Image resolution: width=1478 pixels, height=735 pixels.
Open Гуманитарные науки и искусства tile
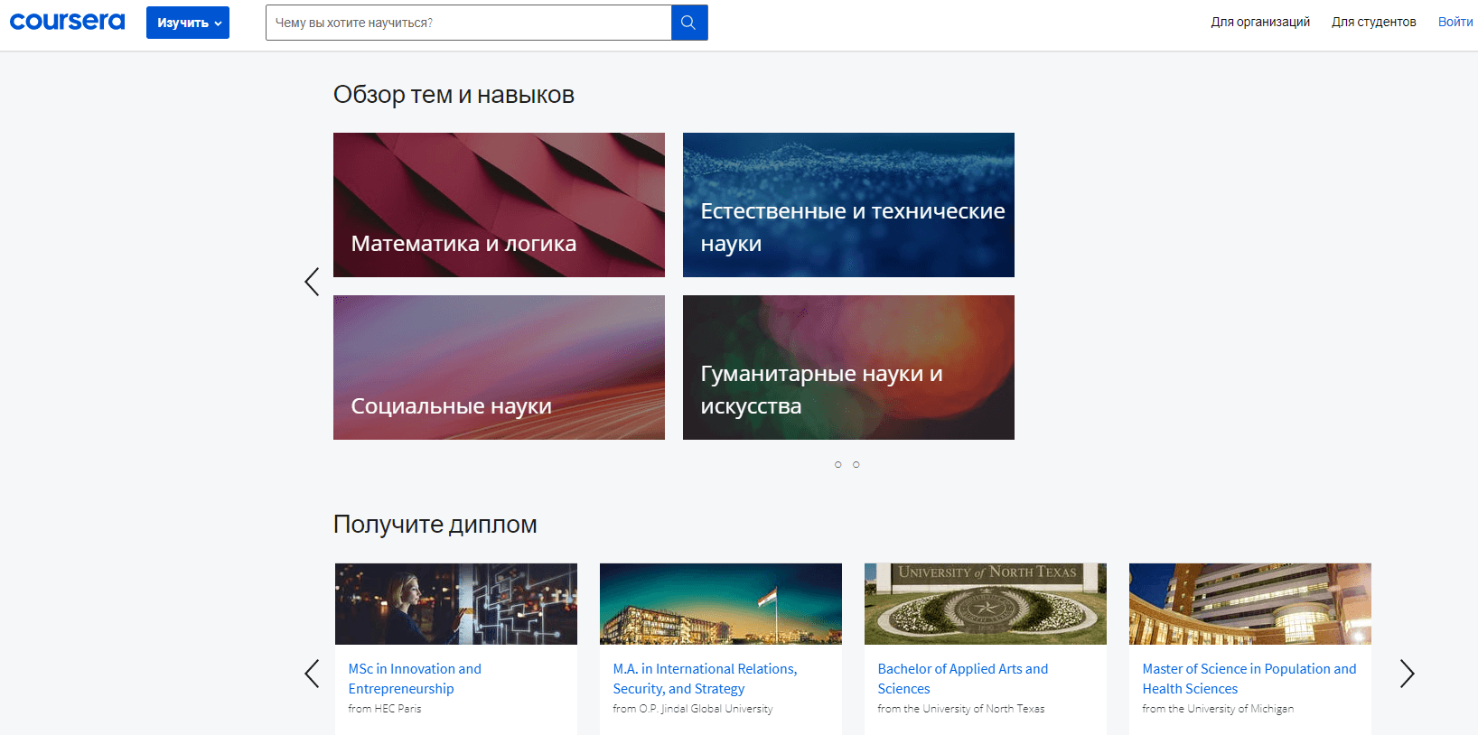click(x=848, y=367)
